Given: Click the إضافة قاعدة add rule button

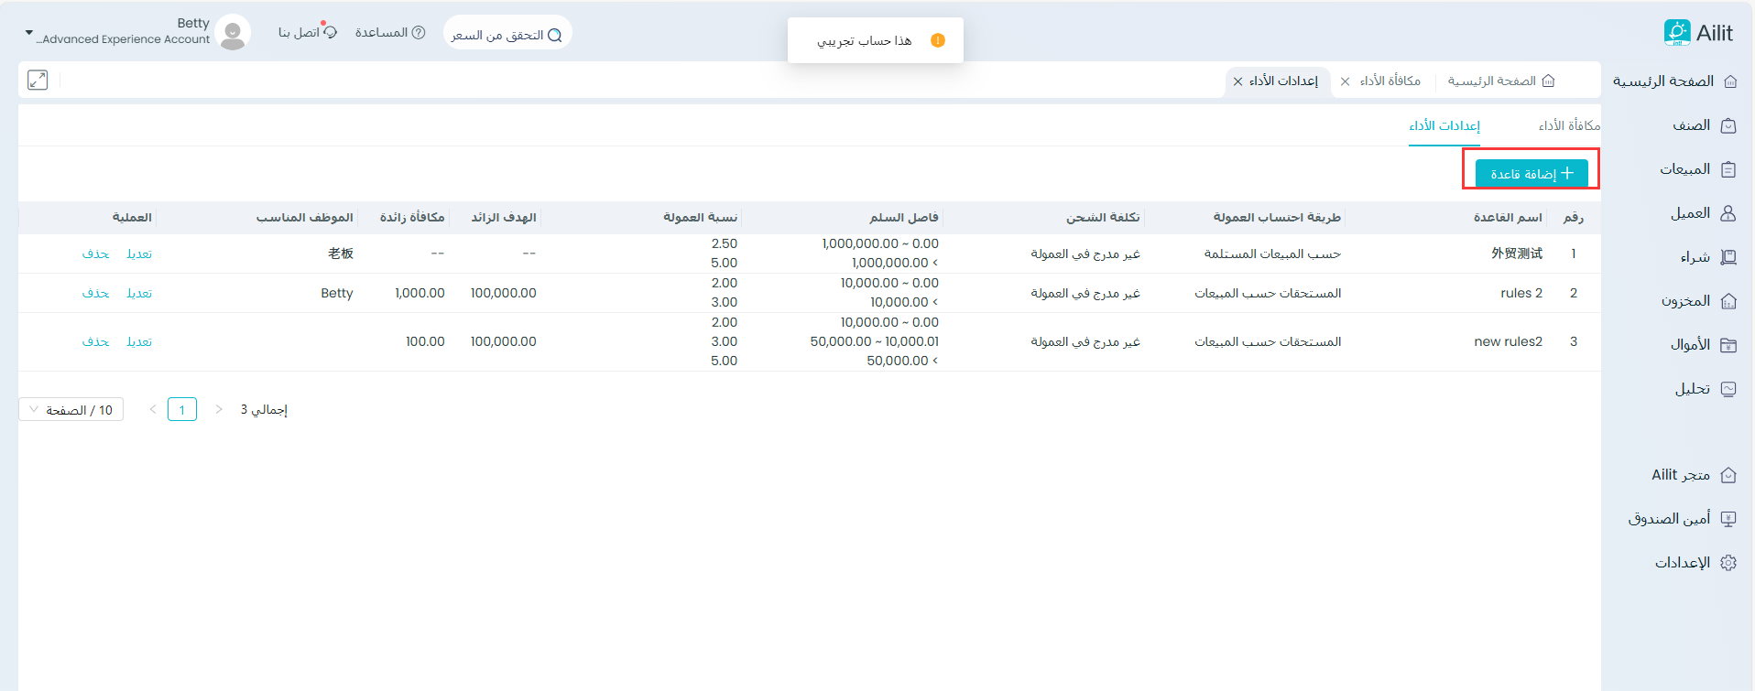Looking at the screenshot, I should point(1531,173).
